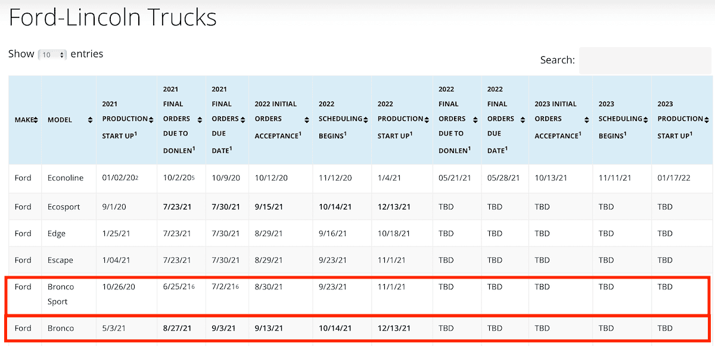Sort by 2022 Initial Orders Acceptance
The height and width of the screenshot is (346, 715).
tap(306, 119)
